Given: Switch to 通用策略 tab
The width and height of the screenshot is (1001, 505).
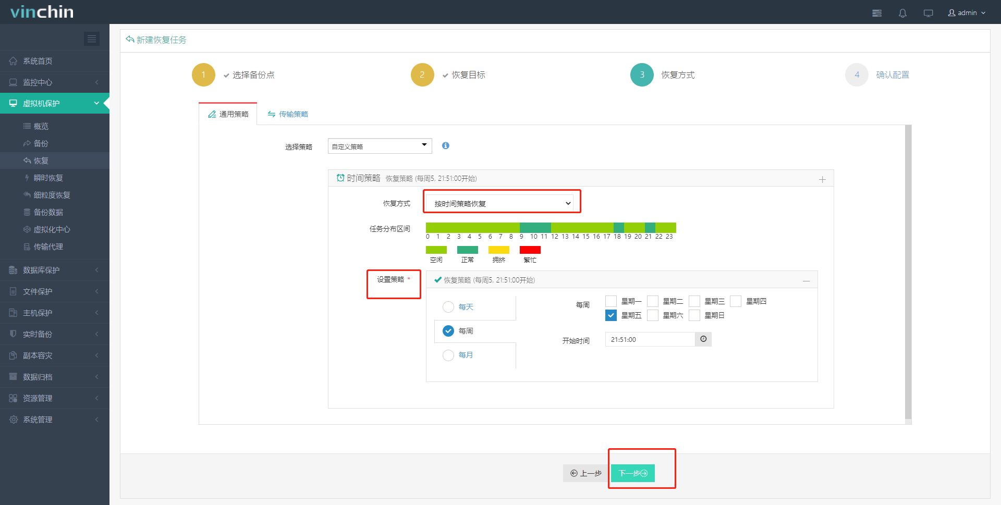Looking at the screenshot, I should (x=228, y=114).
